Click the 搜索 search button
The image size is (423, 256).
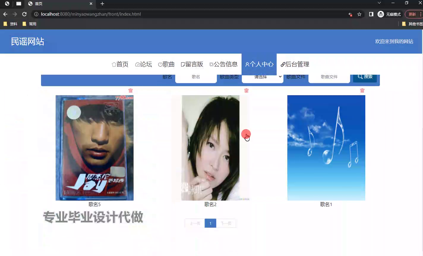point(365,77)
